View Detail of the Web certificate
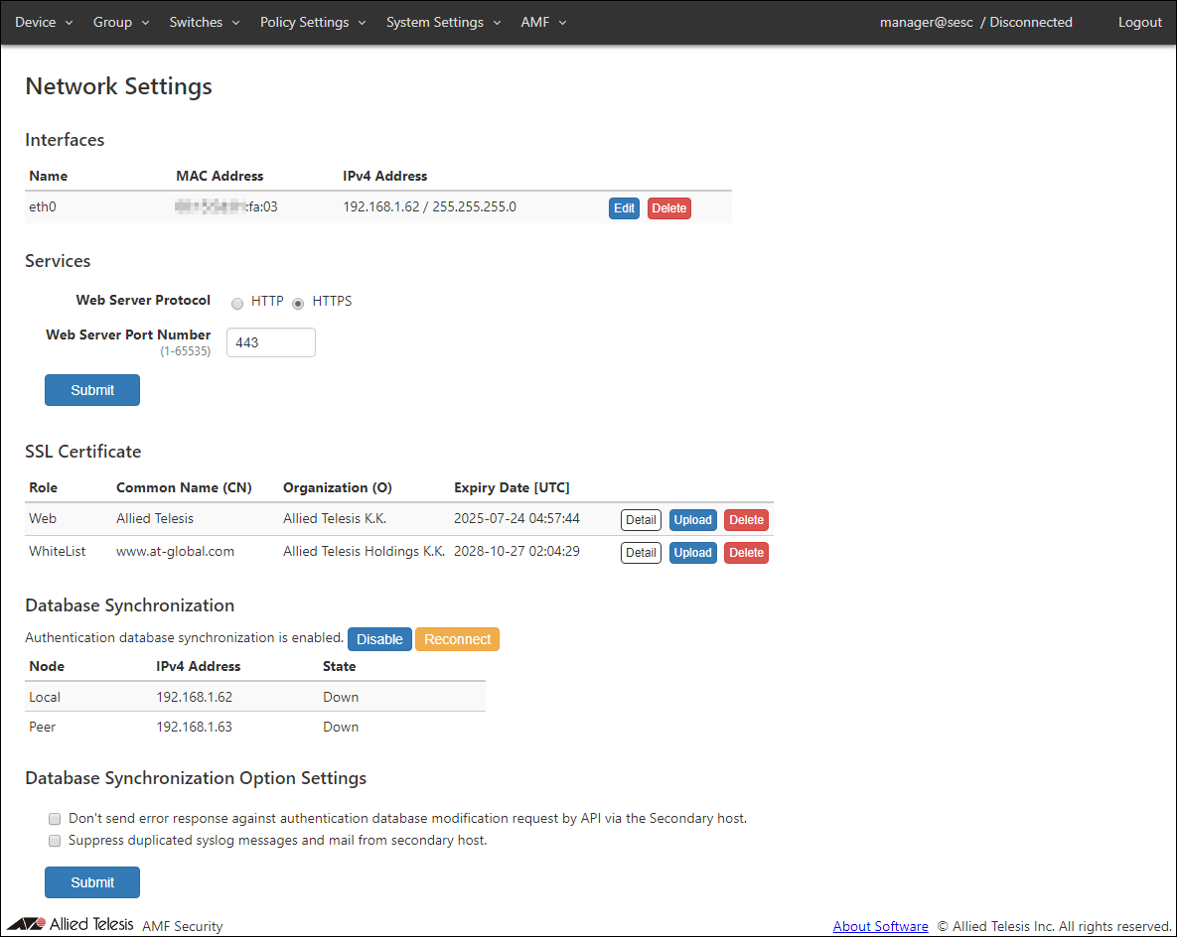 (x=641, y=520)
